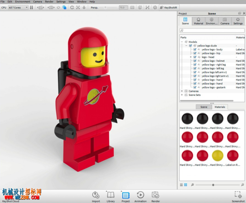Open the Settings tab in Project panel
246x203 pixels.
[x=238, y=21]
